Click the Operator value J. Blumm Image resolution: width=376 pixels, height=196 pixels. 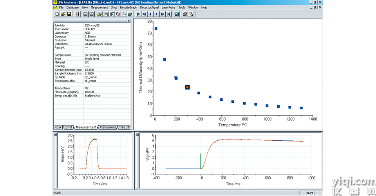pos(90,36)
